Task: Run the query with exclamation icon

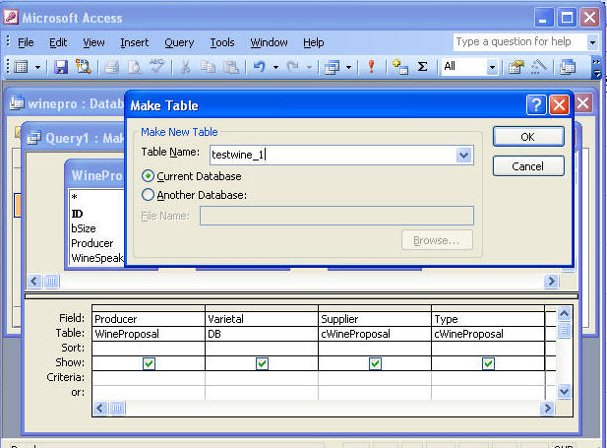Action: point(371,67)
